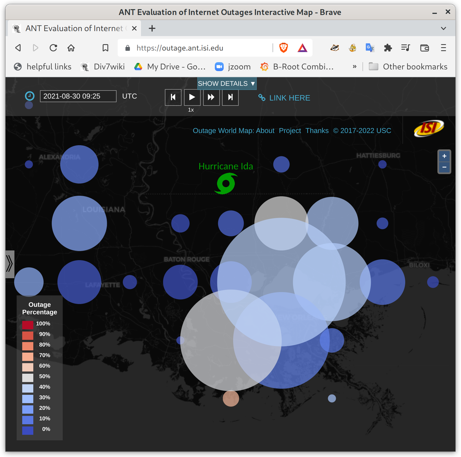
Task: Click the ISI logo
Action: click(x=429, y=129)
